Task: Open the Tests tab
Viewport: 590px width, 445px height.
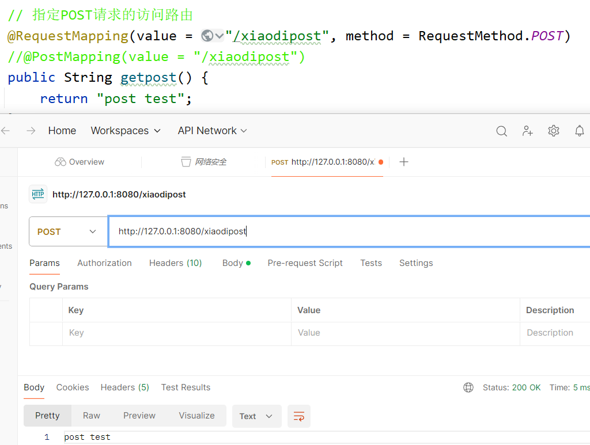Action: 371,263
